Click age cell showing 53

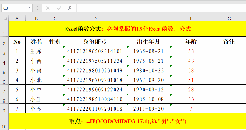(x=191, y=51)
